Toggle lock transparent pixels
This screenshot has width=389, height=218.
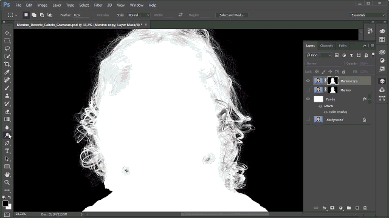[317, 71]
